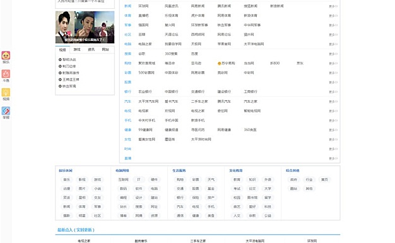The height and width of the screenshot is (243, 395).
Task: Expand 更多>> in the 新闻 row
Action: tap(333, 6)
